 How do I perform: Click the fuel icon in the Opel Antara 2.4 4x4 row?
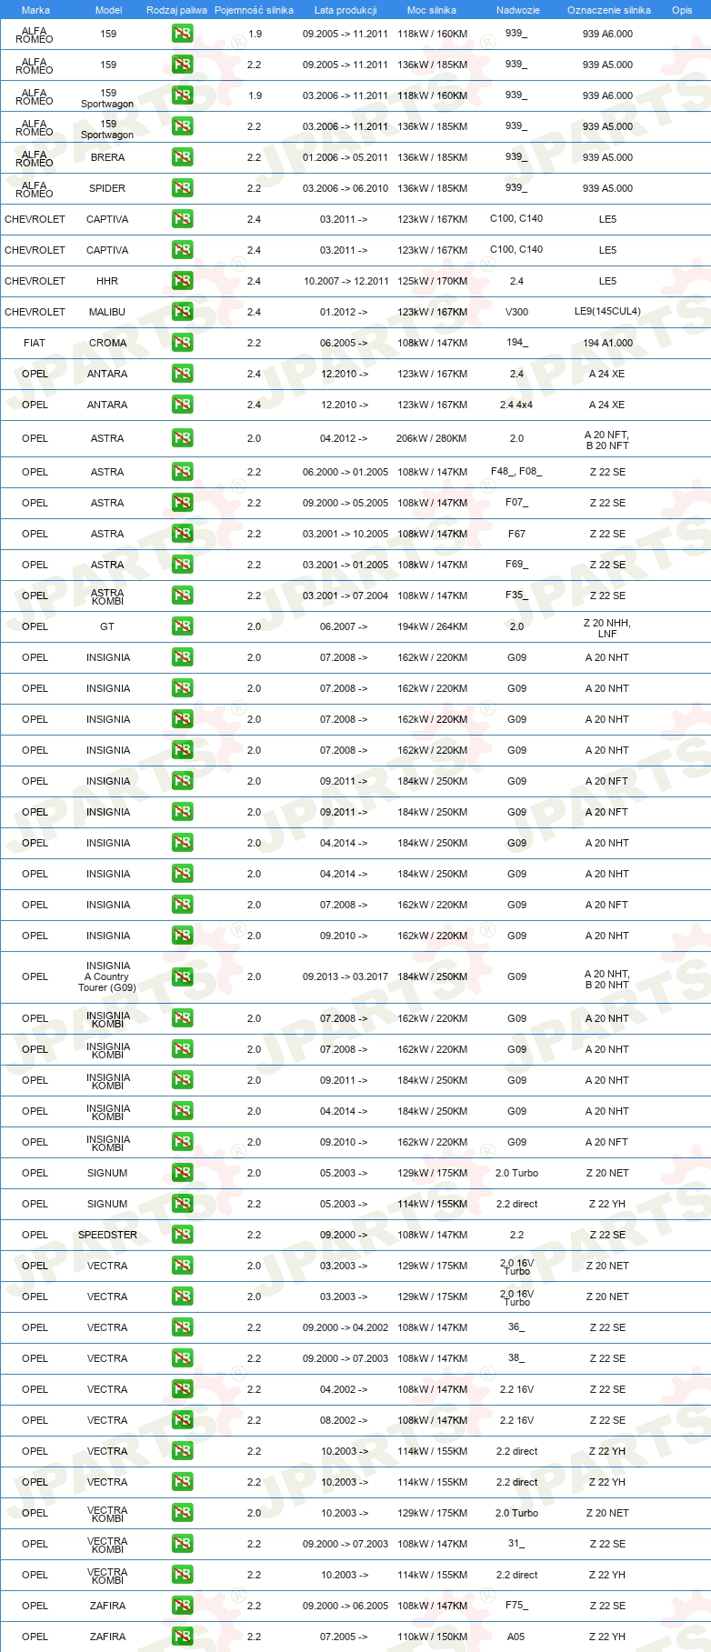(x=182, y=405)
